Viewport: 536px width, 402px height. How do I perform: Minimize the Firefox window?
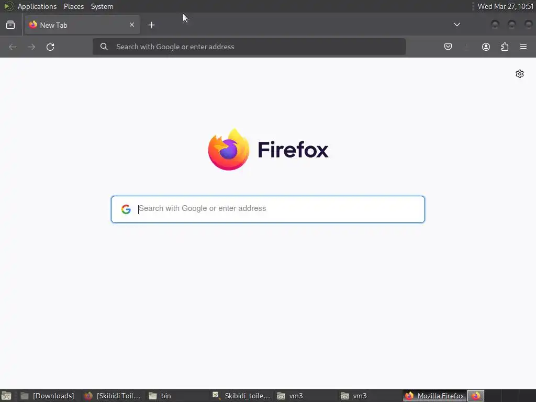(x=495, y=25)
